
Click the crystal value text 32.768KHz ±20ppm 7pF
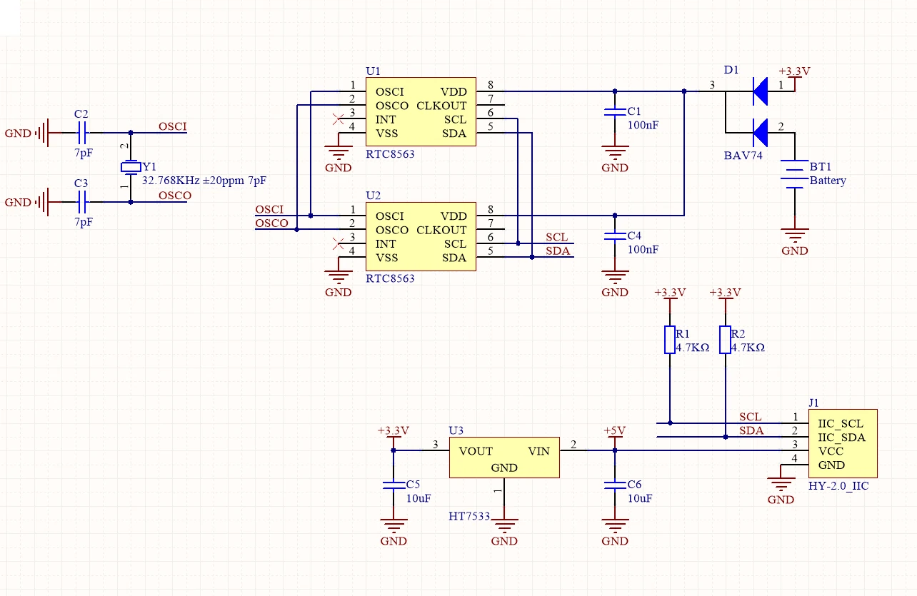pos(204,181)
